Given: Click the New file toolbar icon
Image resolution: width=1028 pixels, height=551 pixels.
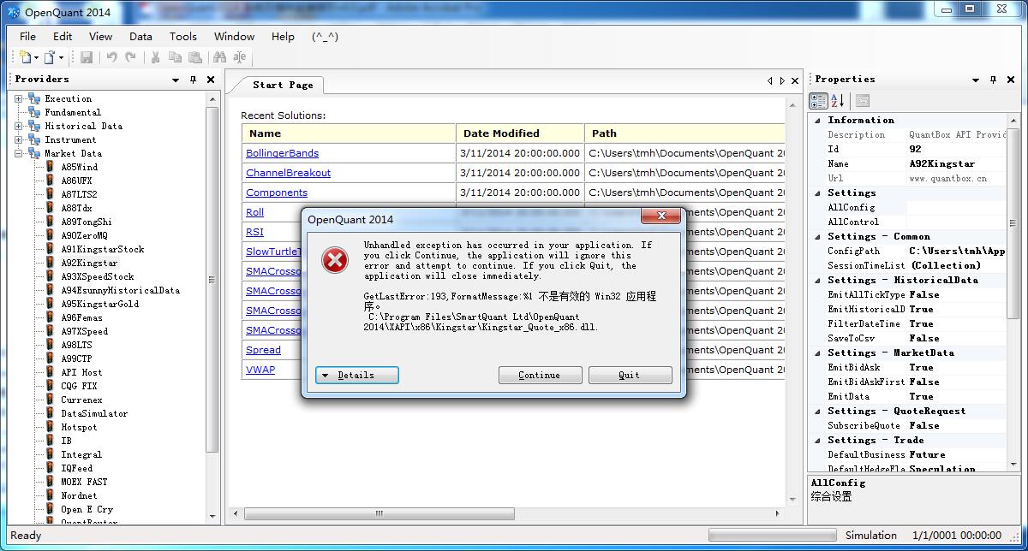Looking at the screenshot, I should (27, 57).
